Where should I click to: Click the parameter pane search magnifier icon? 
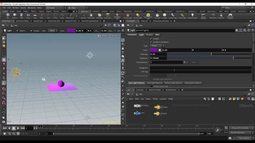[x=245, y=30]
